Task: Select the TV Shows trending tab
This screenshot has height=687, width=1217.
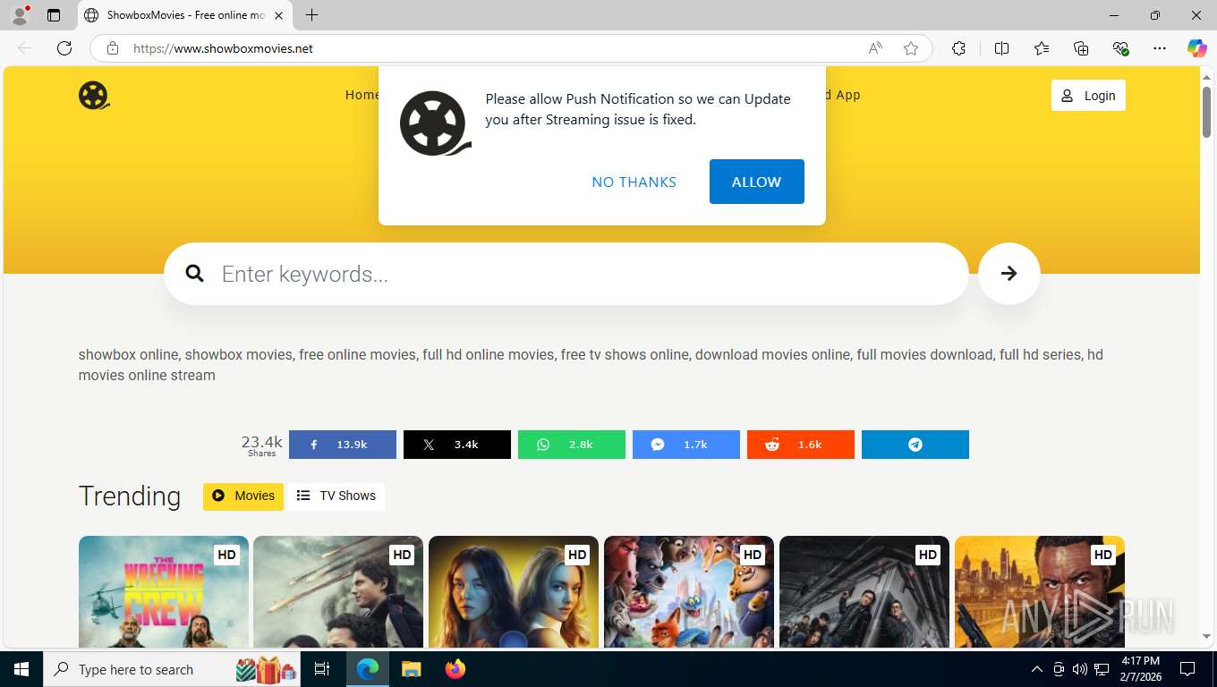Action: coord(336,496)
